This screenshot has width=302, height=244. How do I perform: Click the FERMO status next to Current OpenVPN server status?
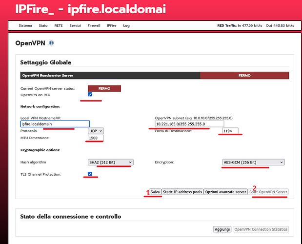(x=104, y=89)
